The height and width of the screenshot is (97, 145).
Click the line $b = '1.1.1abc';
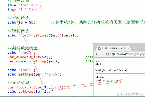(25, 9)
